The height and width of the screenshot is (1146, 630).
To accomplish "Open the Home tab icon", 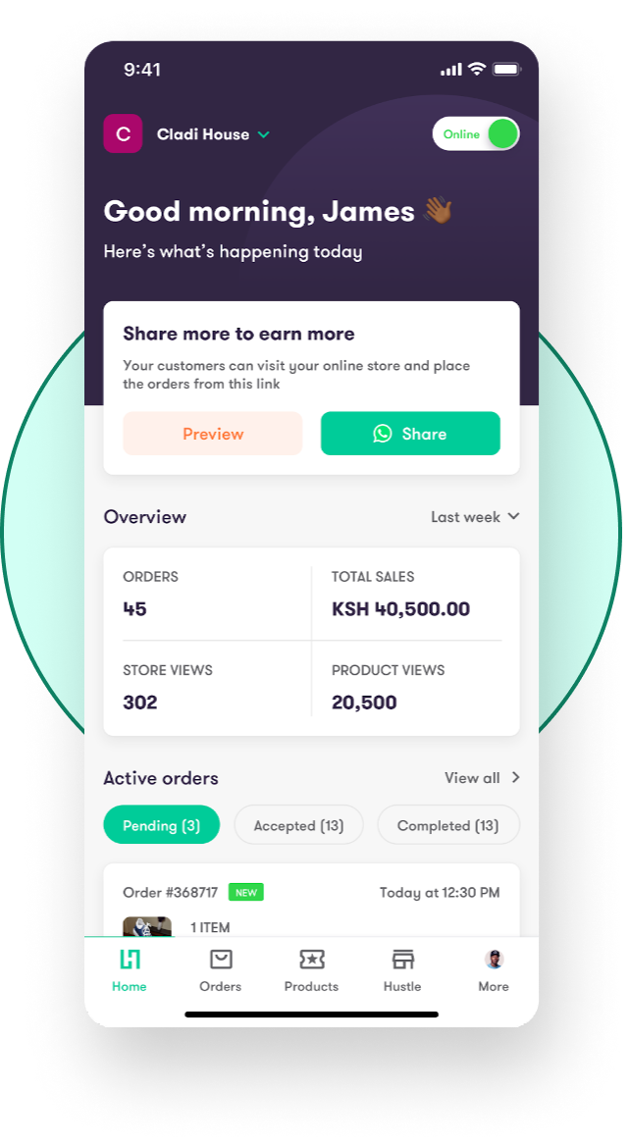I will click(x=129, y=960).
